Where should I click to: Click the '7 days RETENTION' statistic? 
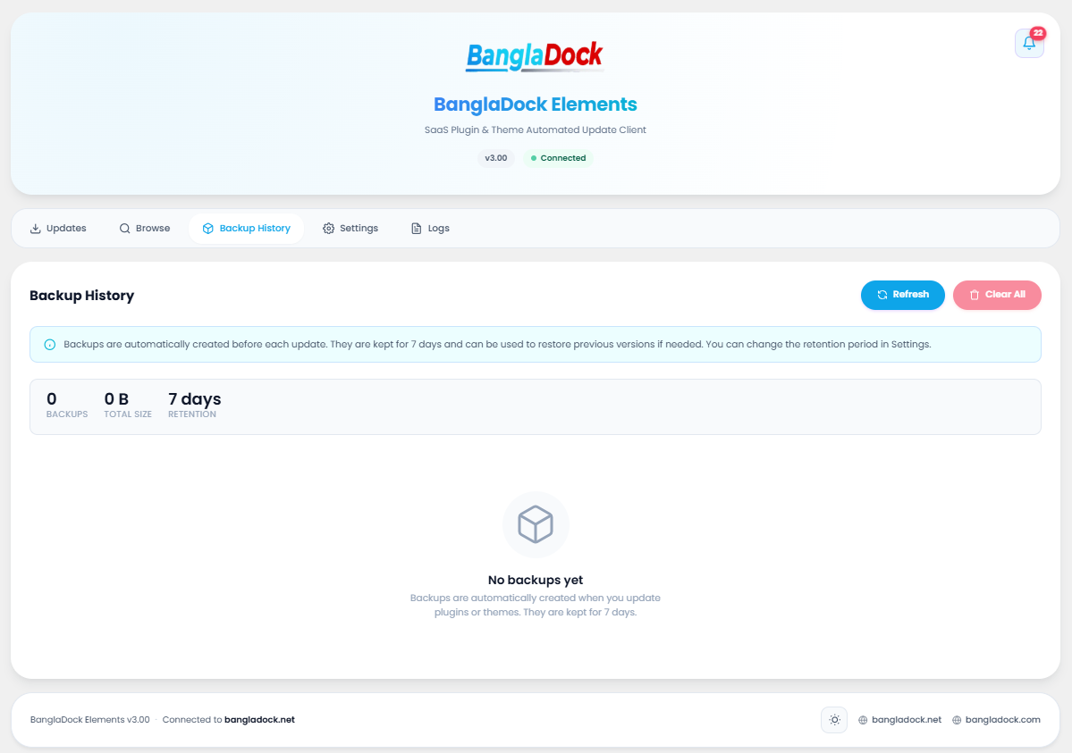[x=195, y=406]
